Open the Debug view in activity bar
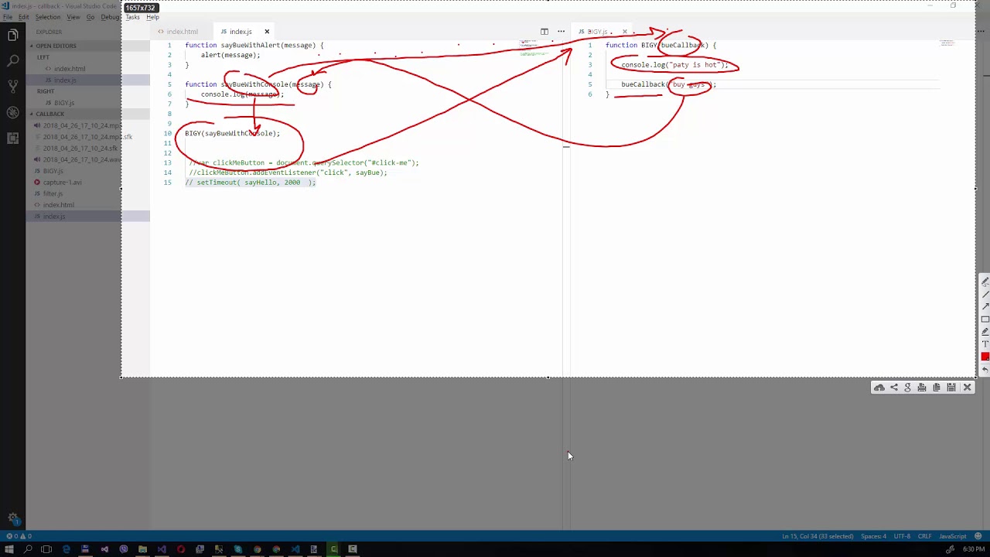 pos(12,112)
